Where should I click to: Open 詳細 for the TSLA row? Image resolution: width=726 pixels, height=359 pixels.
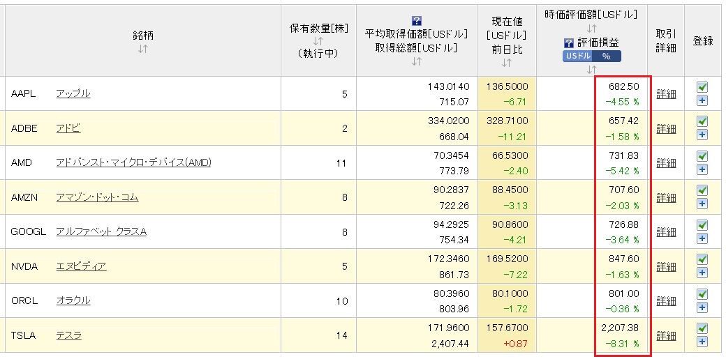click(666, 335)
